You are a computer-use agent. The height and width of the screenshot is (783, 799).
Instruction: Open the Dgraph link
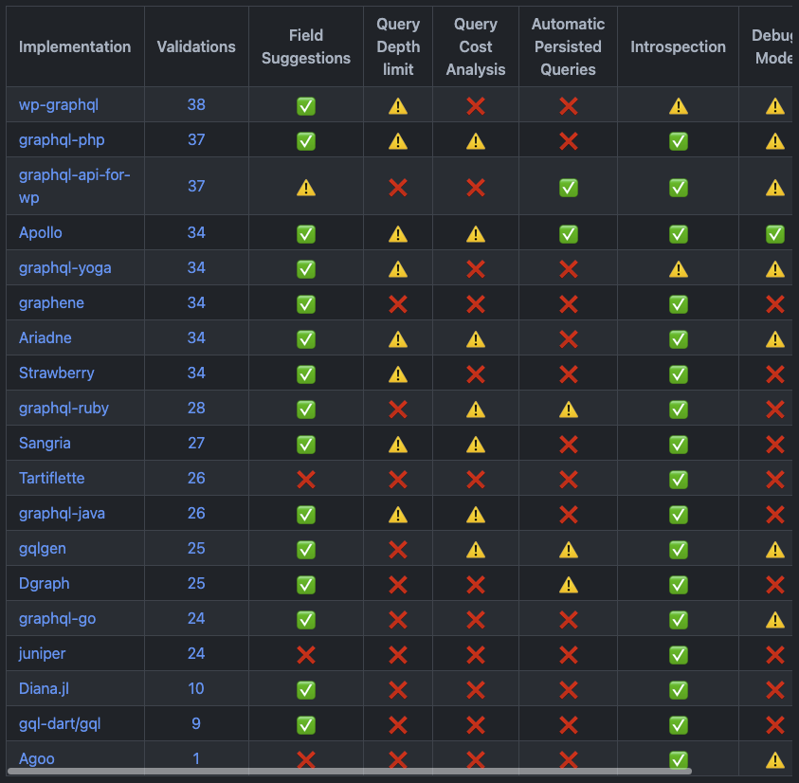pos(44,584)
